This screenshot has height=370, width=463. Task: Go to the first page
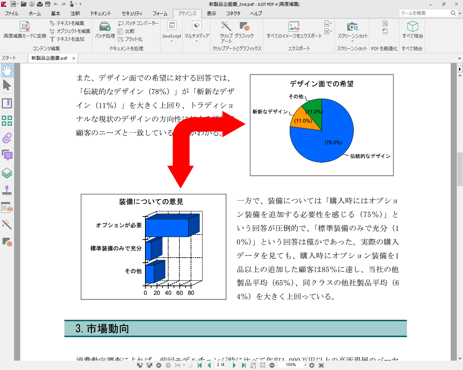[200, 365]
